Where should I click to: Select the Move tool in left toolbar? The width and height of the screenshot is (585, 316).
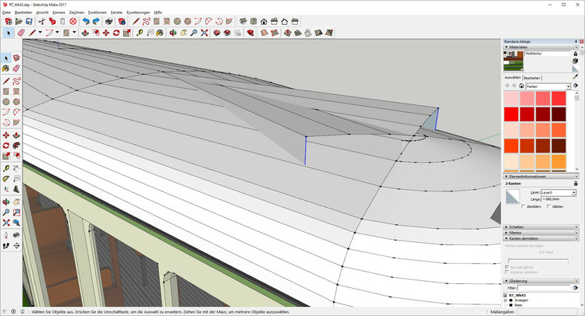pos(6,135)
